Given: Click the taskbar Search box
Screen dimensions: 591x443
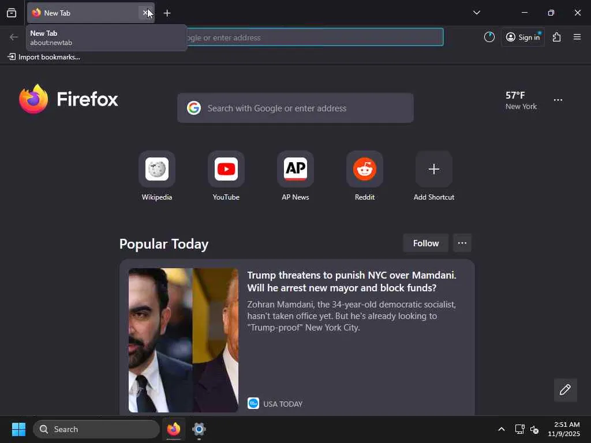Looking at the screenshot, I should 96,429.
